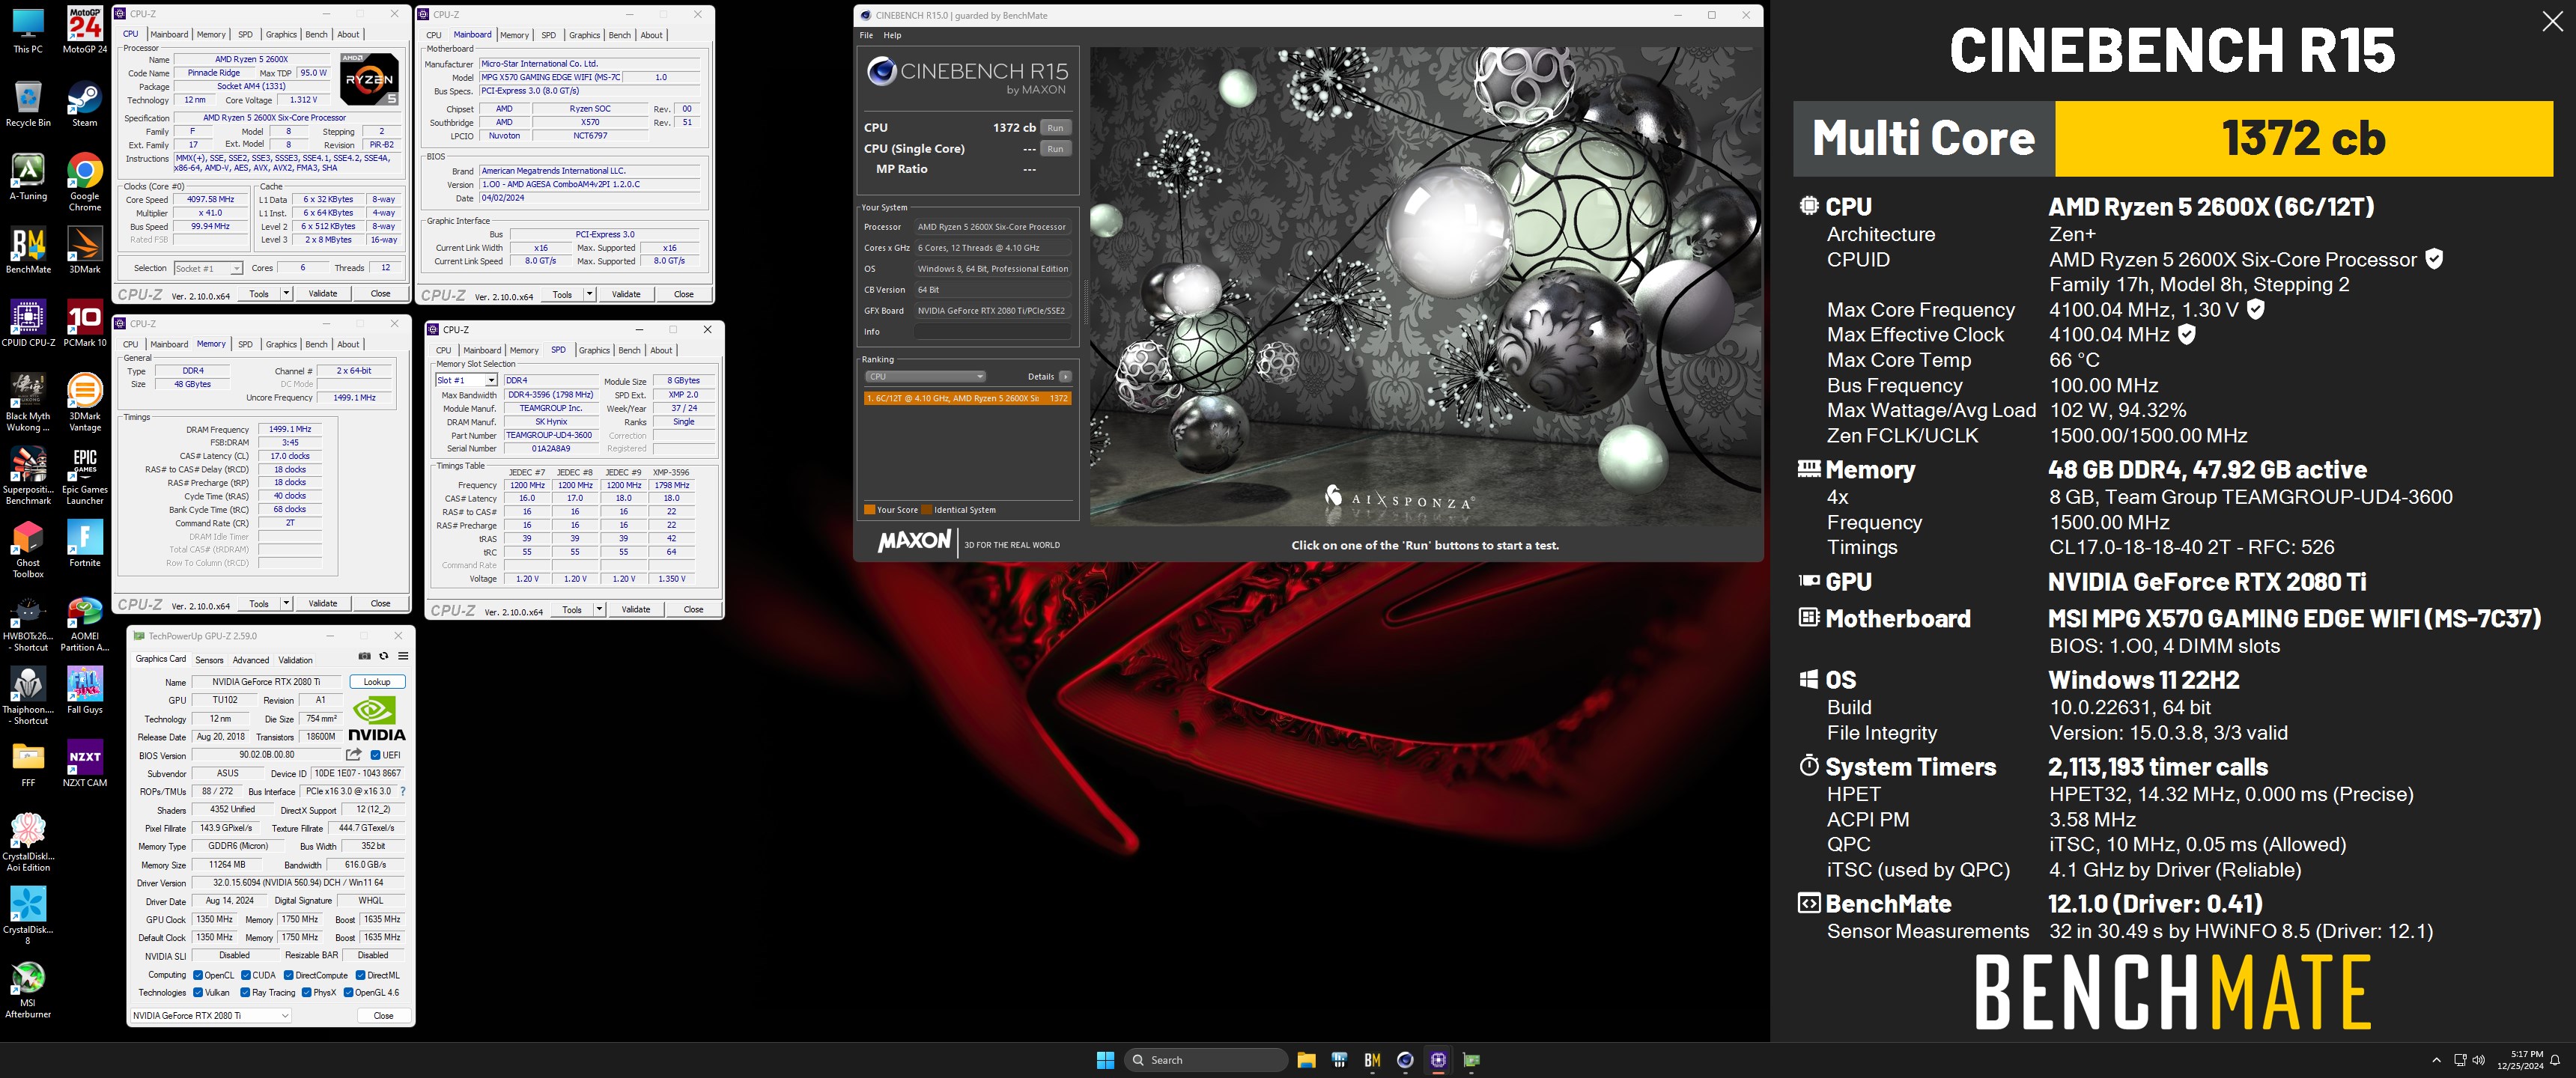Take GPU-Z screenshot with camera icon
Image resolution: width=2576 pixels, height=1078 pixels.
[364, 656]
